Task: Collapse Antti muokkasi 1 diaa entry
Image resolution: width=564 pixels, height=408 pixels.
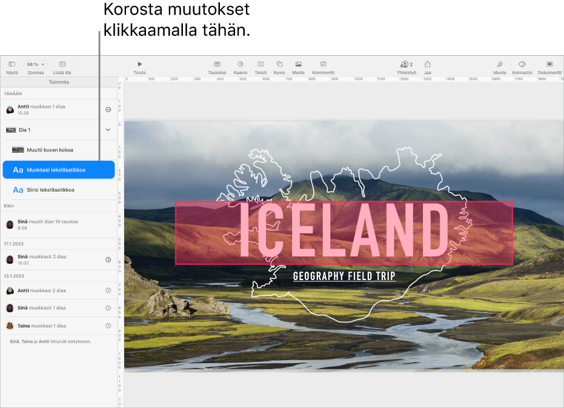Action: click(108, 110)
